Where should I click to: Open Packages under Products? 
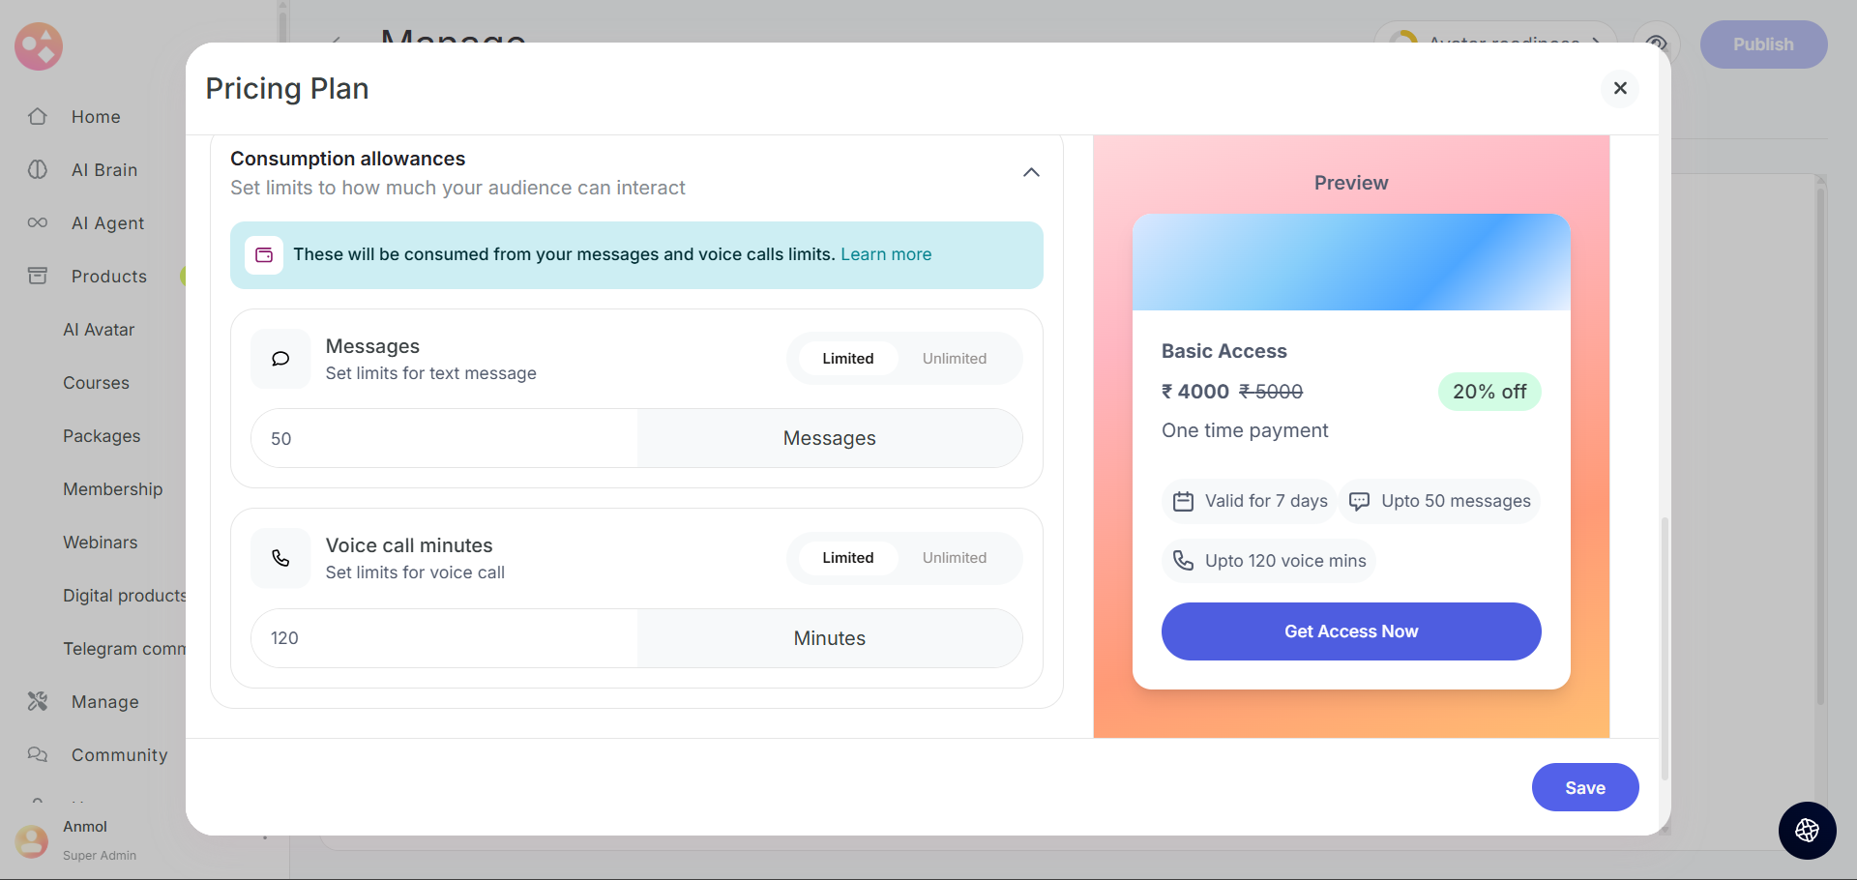[x=102, y=436]
